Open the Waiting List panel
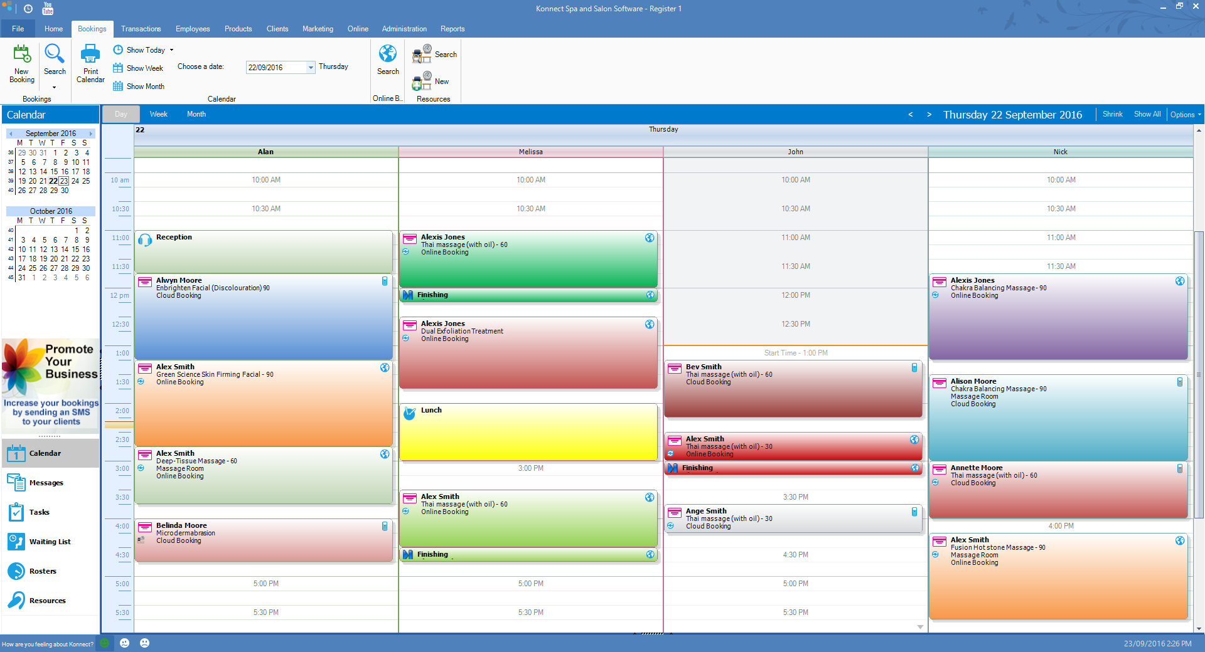Image resolution: width=1205 pixels, height=652 pixels. (x=50, y=542)
